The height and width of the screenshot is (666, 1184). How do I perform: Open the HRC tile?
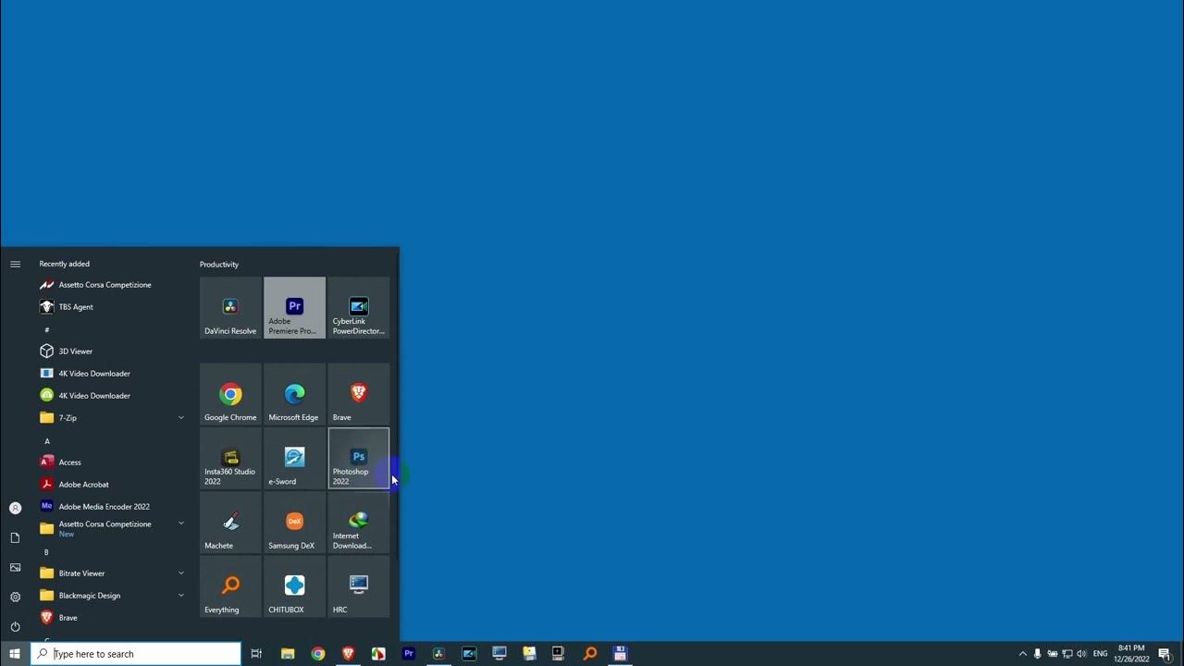[x=359, y=586]
